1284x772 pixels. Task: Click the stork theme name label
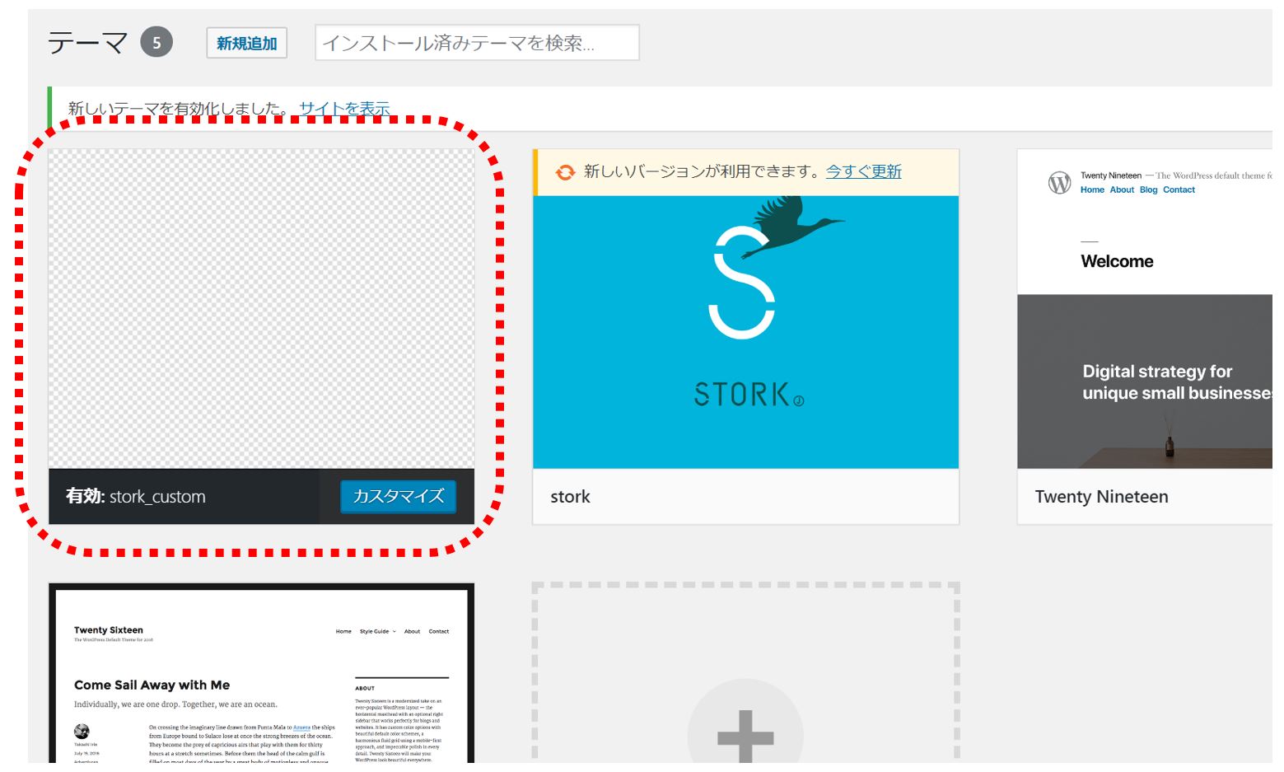(570, 497)
